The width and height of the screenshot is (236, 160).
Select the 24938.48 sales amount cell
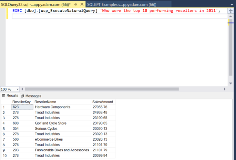pos(103,113)
